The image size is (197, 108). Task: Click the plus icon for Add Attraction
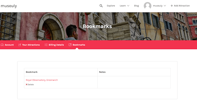(172, 6)
